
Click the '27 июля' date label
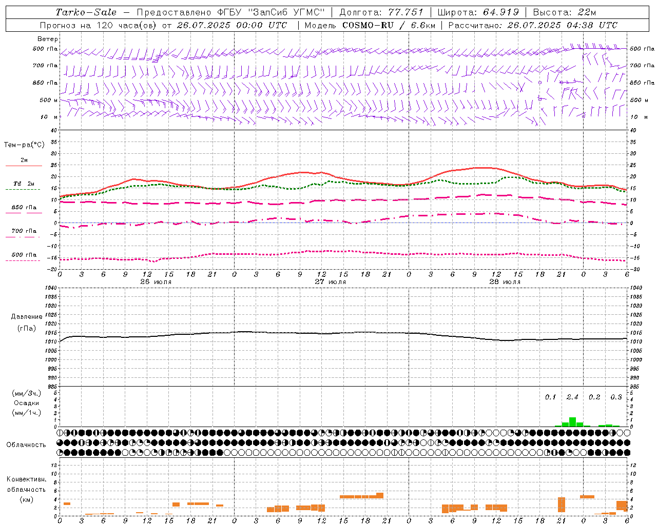point(331,282)
